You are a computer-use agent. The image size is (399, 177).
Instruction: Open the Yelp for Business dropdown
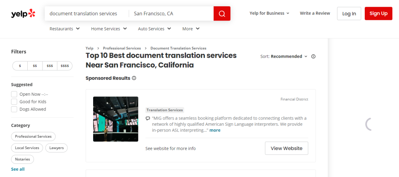pos(269,13)
